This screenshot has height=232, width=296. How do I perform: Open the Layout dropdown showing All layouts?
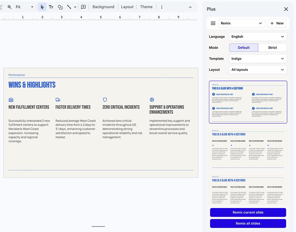pos(258,70)
